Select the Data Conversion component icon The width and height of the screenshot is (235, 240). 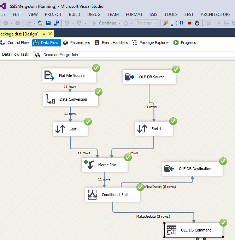(50, 99)
